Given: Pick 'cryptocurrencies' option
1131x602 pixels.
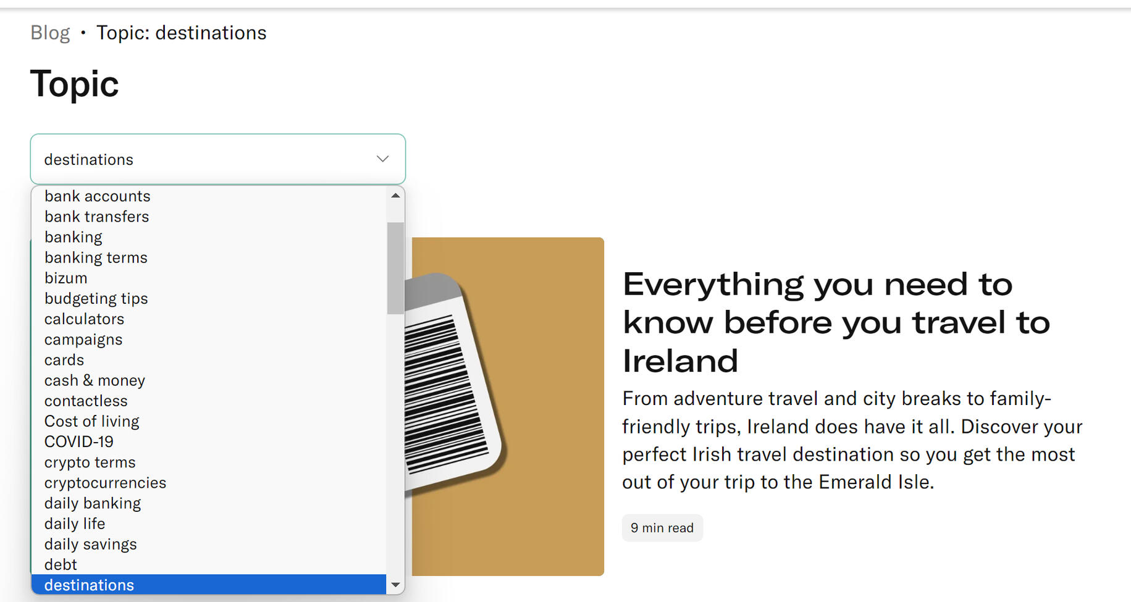Looking at the screenshot, I should pos(105,483).
